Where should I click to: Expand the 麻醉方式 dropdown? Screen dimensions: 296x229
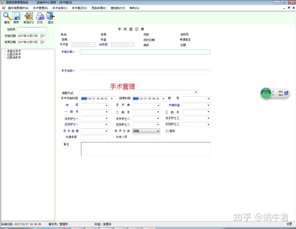pos(196,92)
